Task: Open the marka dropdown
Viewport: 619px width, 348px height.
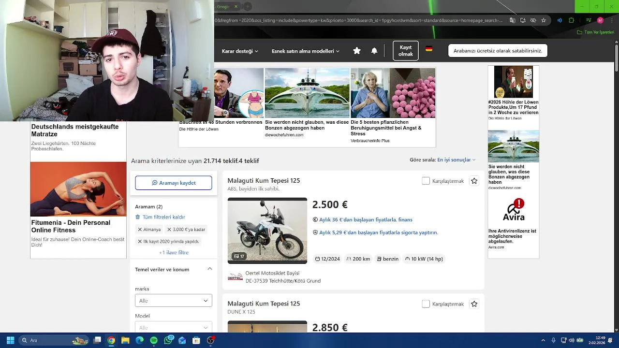Action: (x=174, y=301)
